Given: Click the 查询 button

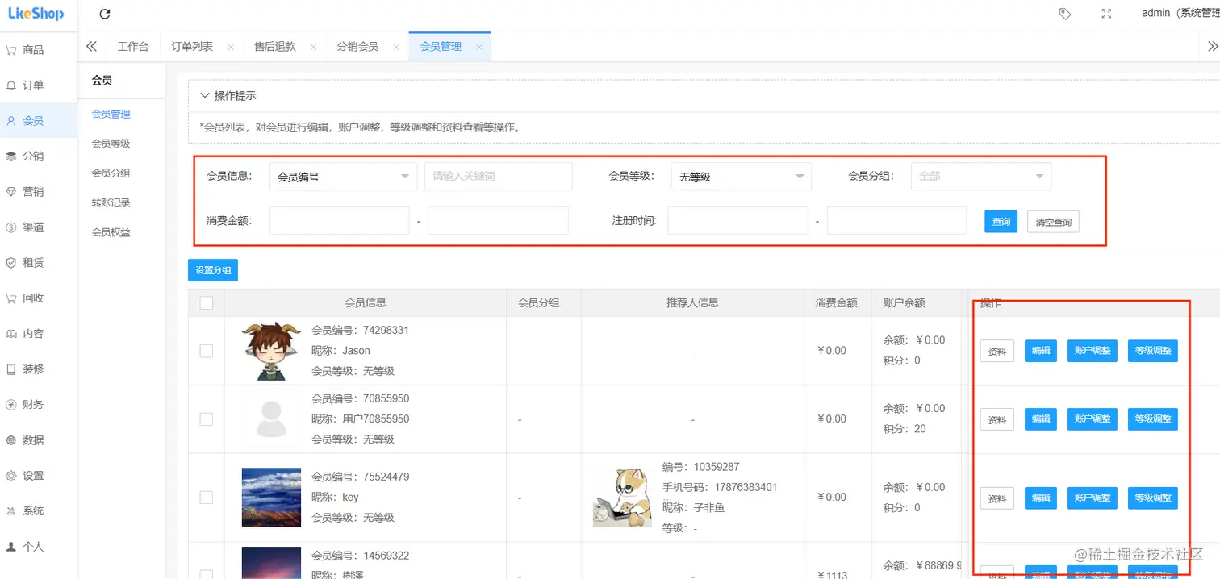Looking at the screenshot, I should [x=1001, y=222].
